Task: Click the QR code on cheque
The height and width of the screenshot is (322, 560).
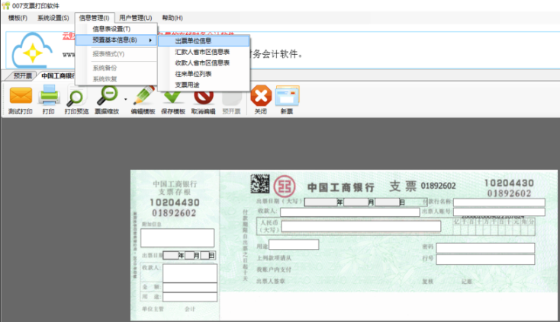Action: (x=259, y=184)
